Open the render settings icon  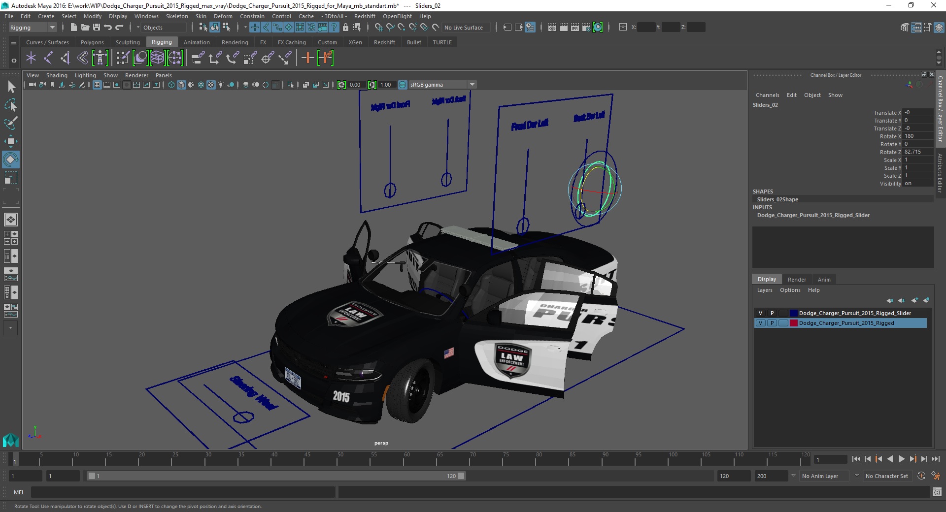coord(586,28)
